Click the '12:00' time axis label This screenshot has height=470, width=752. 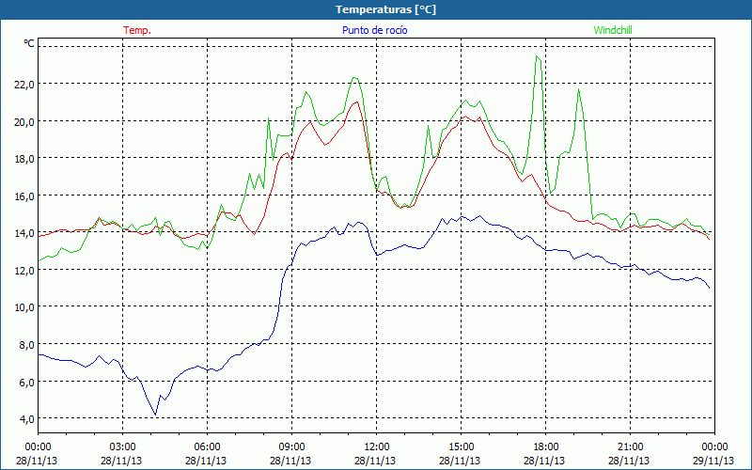[x=377, y=447]
